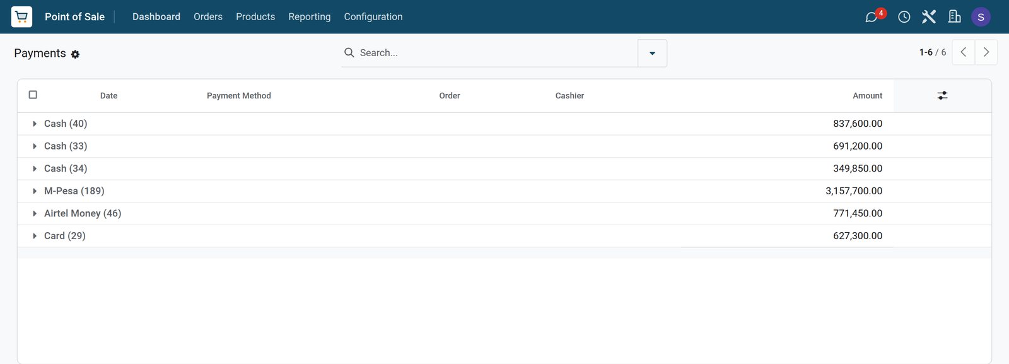
Task: Open the search filters dropdown arrow
Action: 652,53
